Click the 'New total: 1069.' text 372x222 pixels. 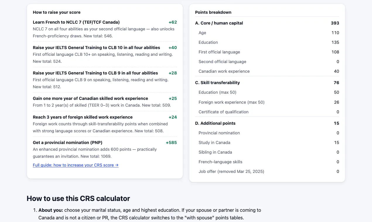96,156
